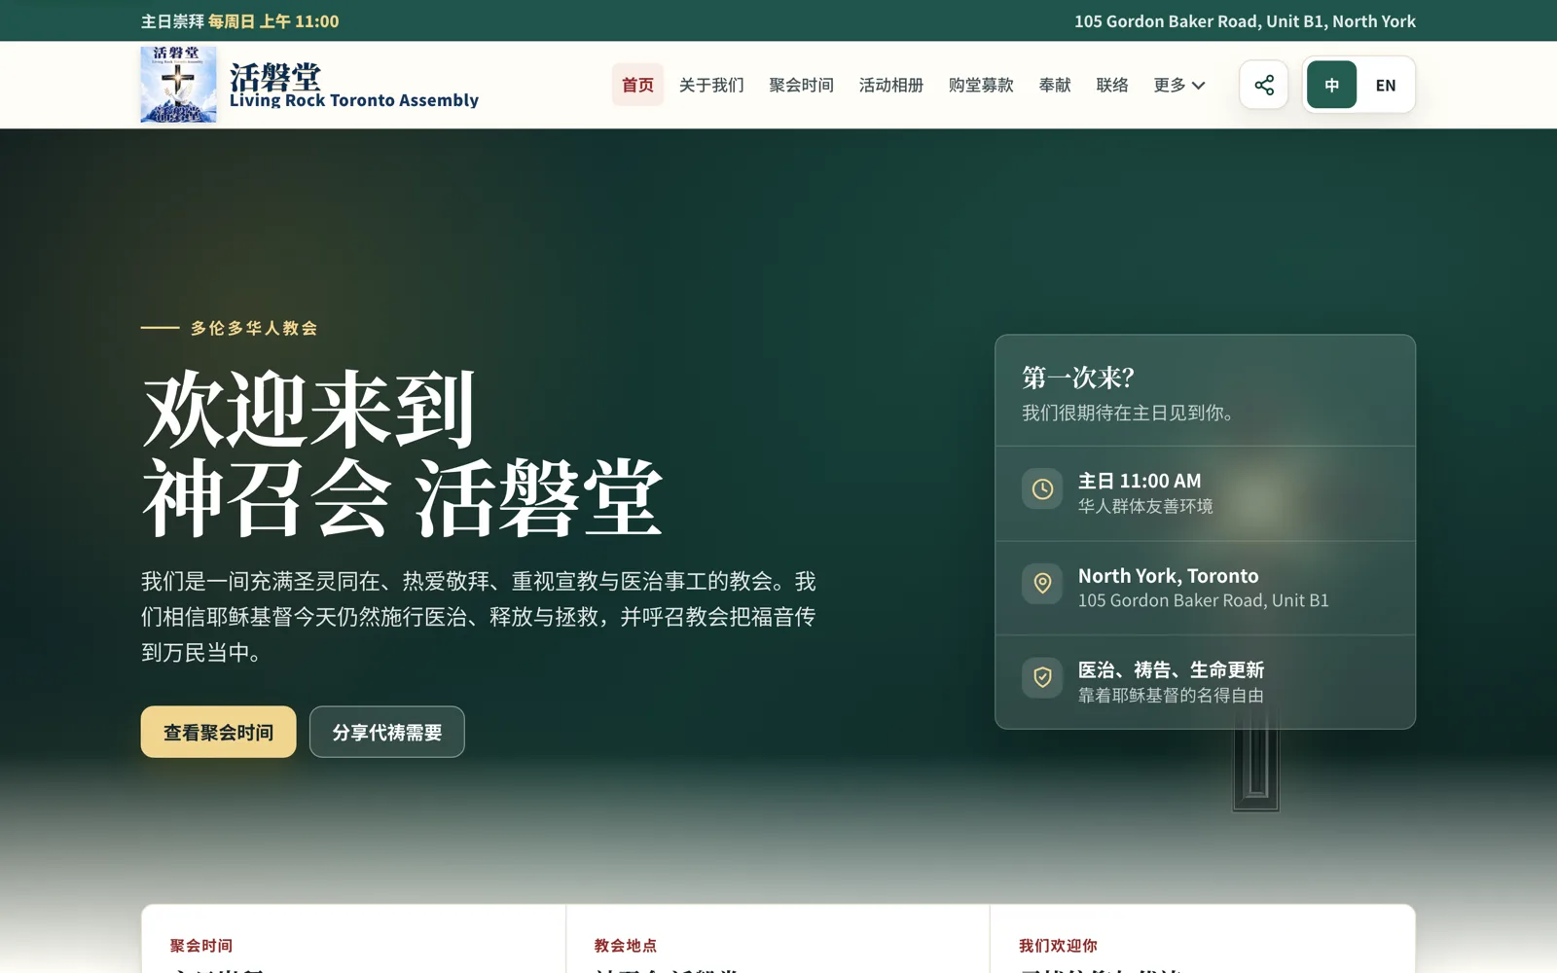Click the share icon button

(x=1263, y=85)
